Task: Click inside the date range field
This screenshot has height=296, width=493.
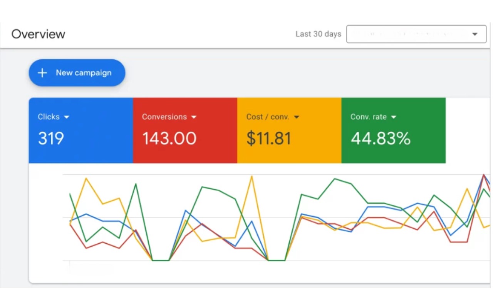Action: point(408,34)
